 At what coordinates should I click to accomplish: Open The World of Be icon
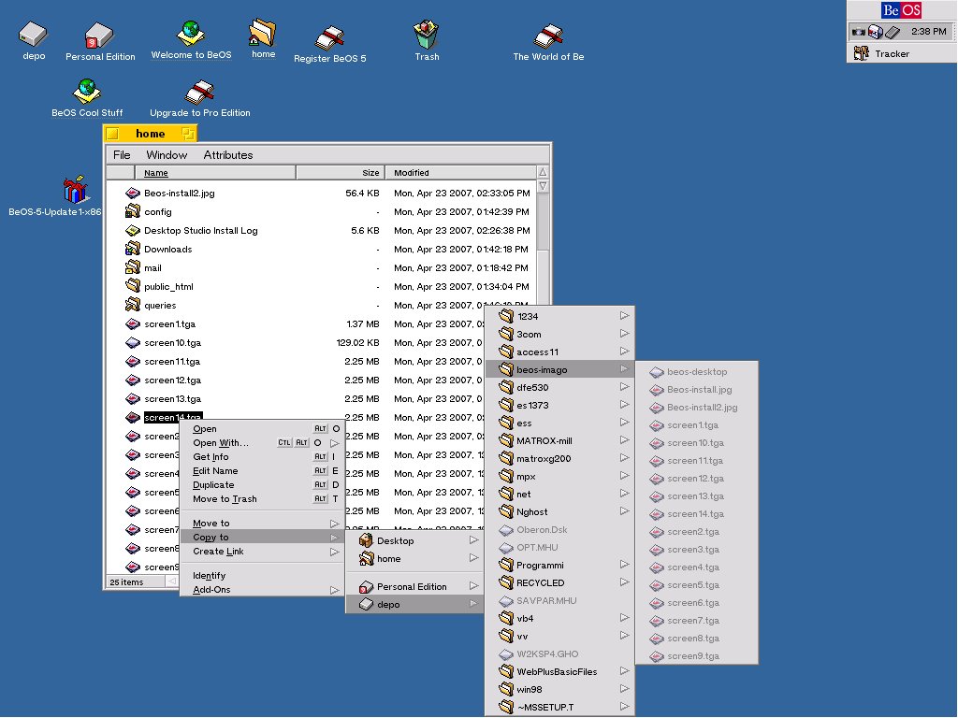pyautogui.click(x=548, y=36)
